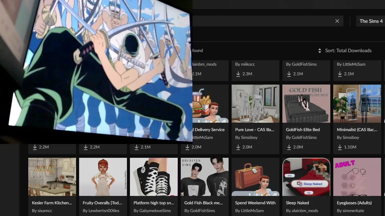The image size is (385, 216).
Task: Open Platform high top sneakers thumbnail
Action: 154,177
